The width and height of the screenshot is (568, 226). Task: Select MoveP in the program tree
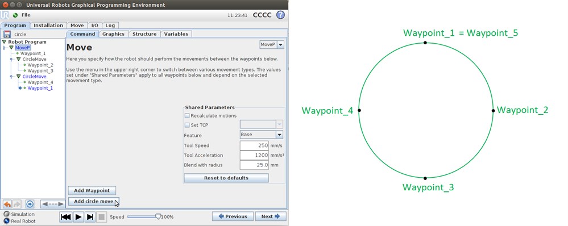point(23,48)
